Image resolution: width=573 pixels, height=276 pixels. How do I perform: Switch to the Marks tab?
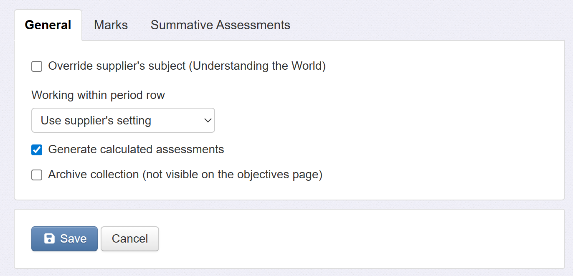click(111, 25)
